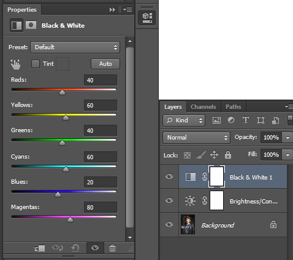The image size is (293, 260).
Task: Expand the Opacity slider arrow
Action: tap(287, 138)
